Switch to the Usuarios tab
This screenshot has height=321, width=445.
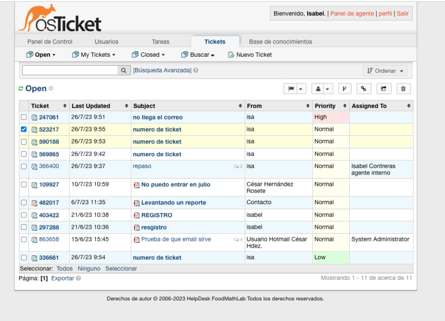tap(106, 42)
